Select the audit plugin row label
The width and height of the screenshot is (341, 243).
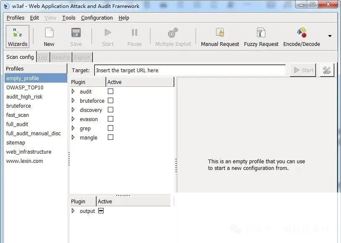click(86, 91)
